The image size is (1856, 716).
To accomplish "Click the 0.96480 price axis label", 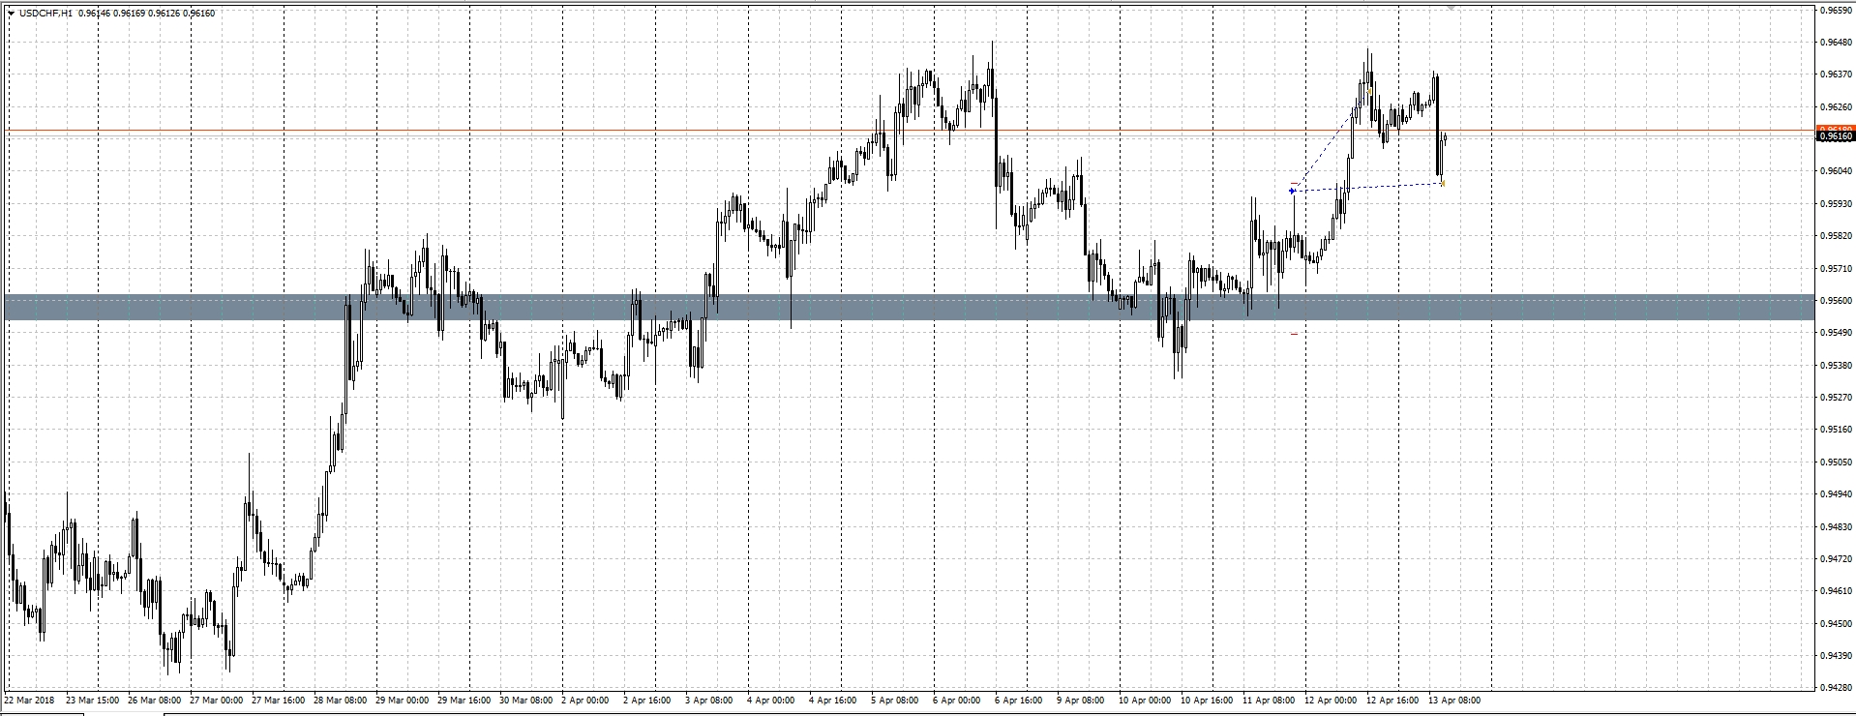I will click(1835, 43).
